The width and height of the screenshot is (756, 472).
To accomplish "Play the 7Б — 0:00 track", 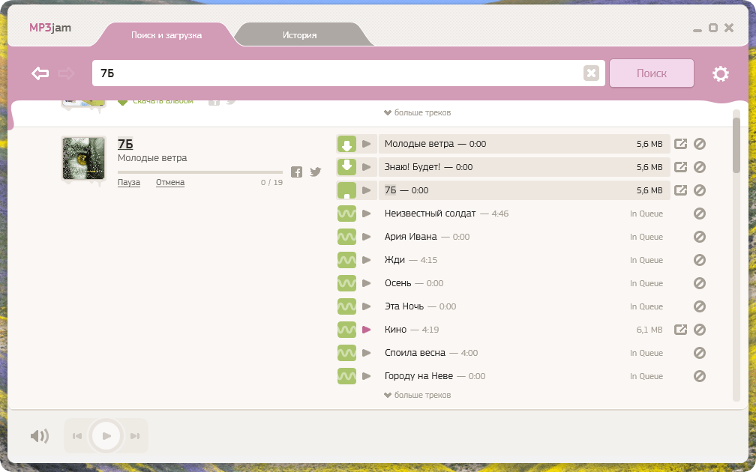I will click(x=367, y=190).
